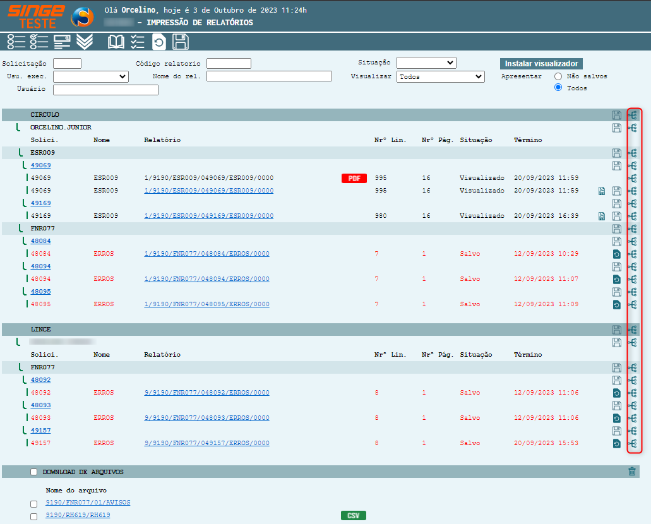Click the CIRCULO group header text
The width and height of the screenshot is (651, 524).
coord(45,115)
